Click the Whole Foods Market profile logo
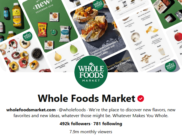The height and width of the screenshot is (136, 182). coord(91,72)
